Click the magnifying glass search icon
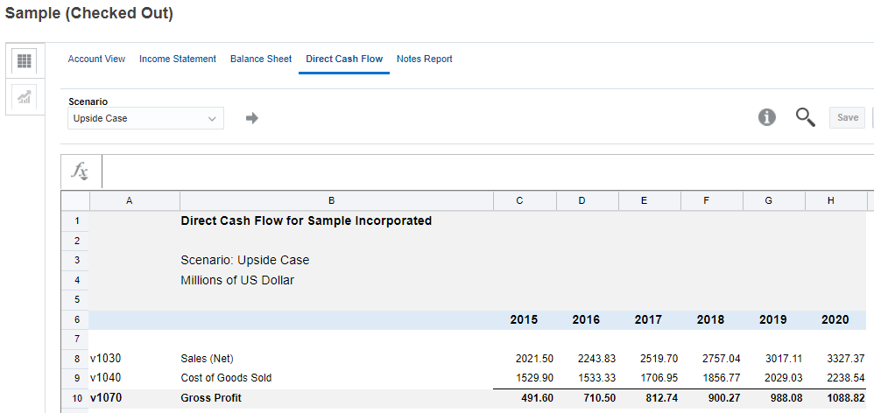Viewport: 874px width, 413px height. click(805, 117)
